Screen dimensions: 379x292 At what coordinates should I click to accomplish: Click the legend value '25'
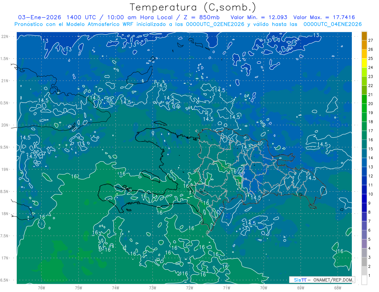[x=370, y=58]
